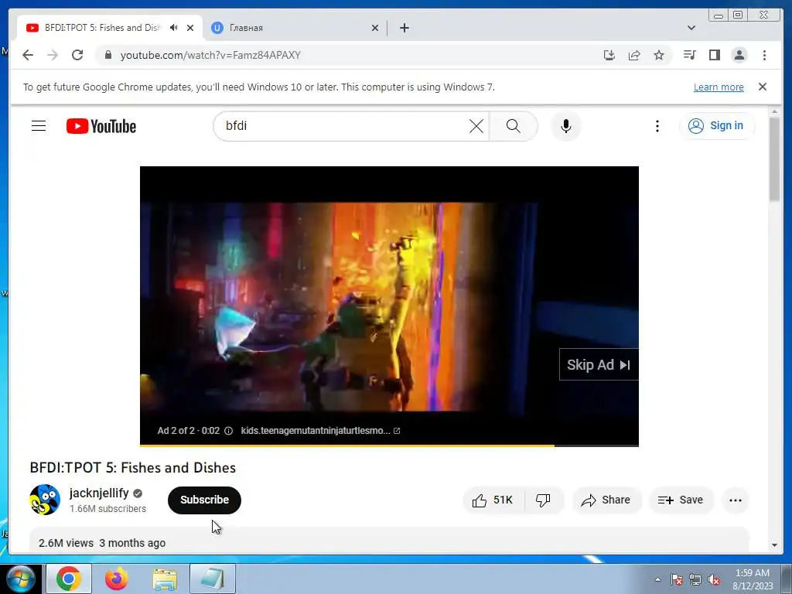Click the vertical scrollbar thumb
Screen dimensions: 792x594
pos(774,159)
